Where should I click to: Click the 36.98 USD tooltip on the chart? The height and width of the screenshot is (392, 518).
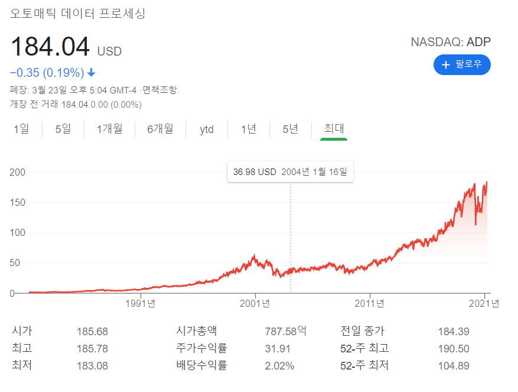pos(290,171)
